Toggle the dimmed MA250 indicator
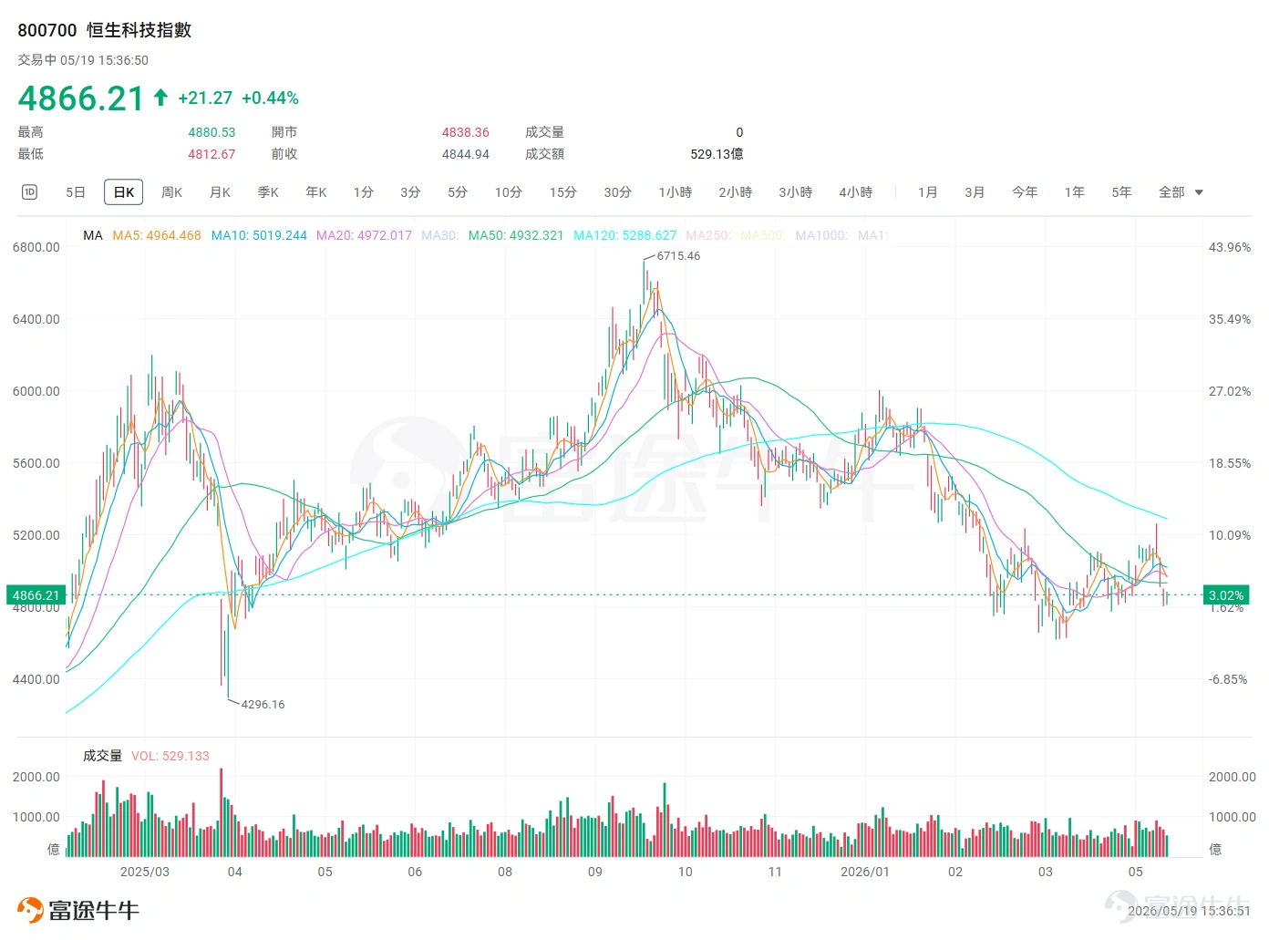This screenshot has width=1269, height=940. [x=709, y=235]
